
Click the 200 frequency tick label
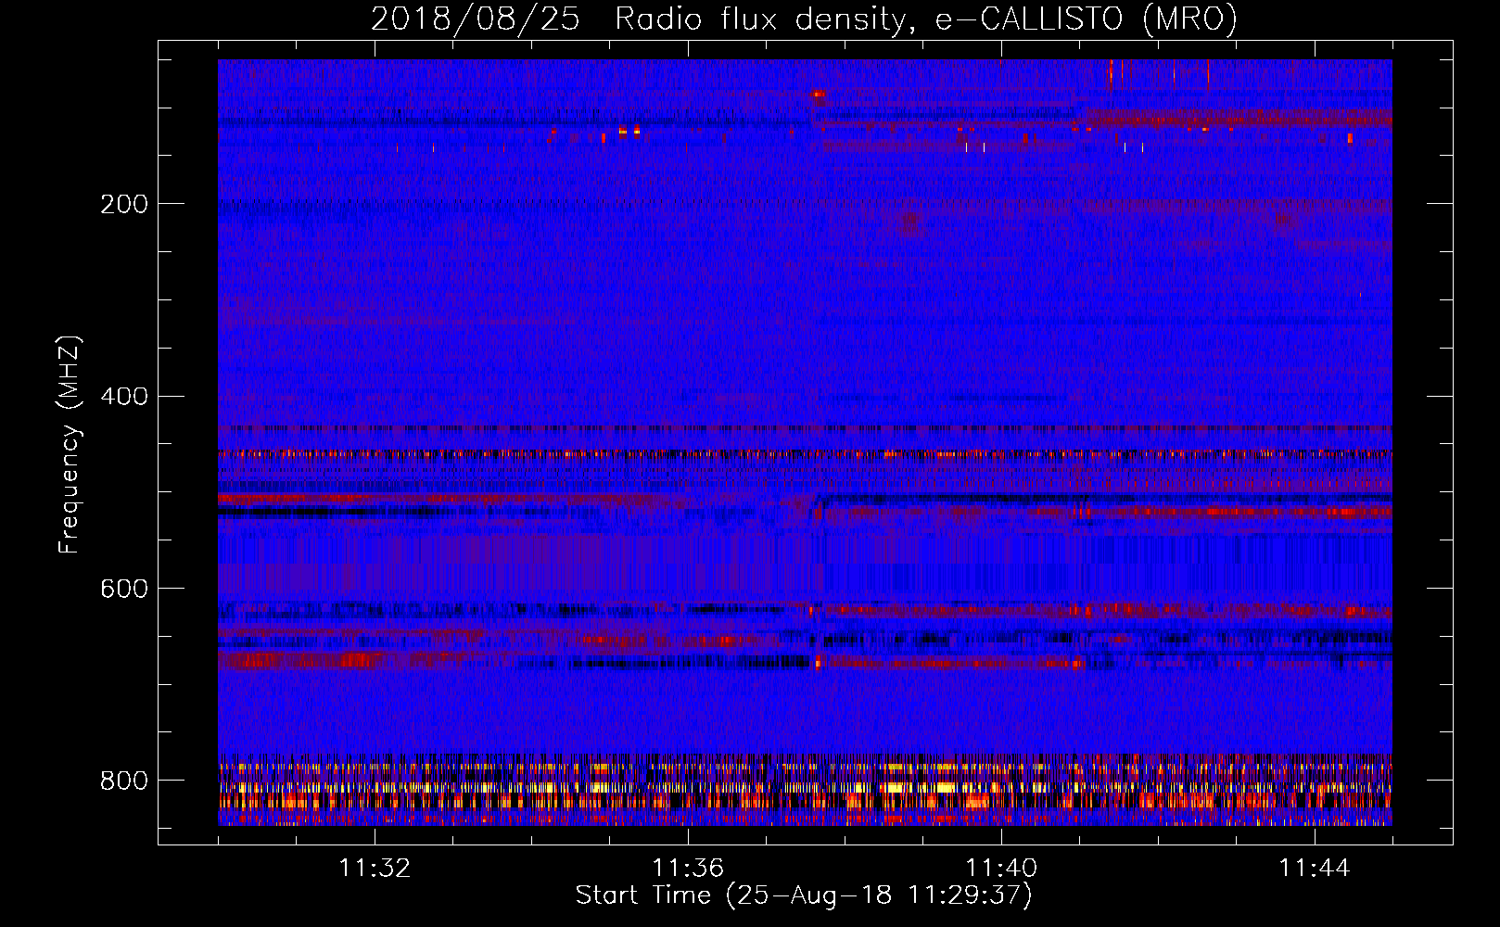tap(124, 204)
